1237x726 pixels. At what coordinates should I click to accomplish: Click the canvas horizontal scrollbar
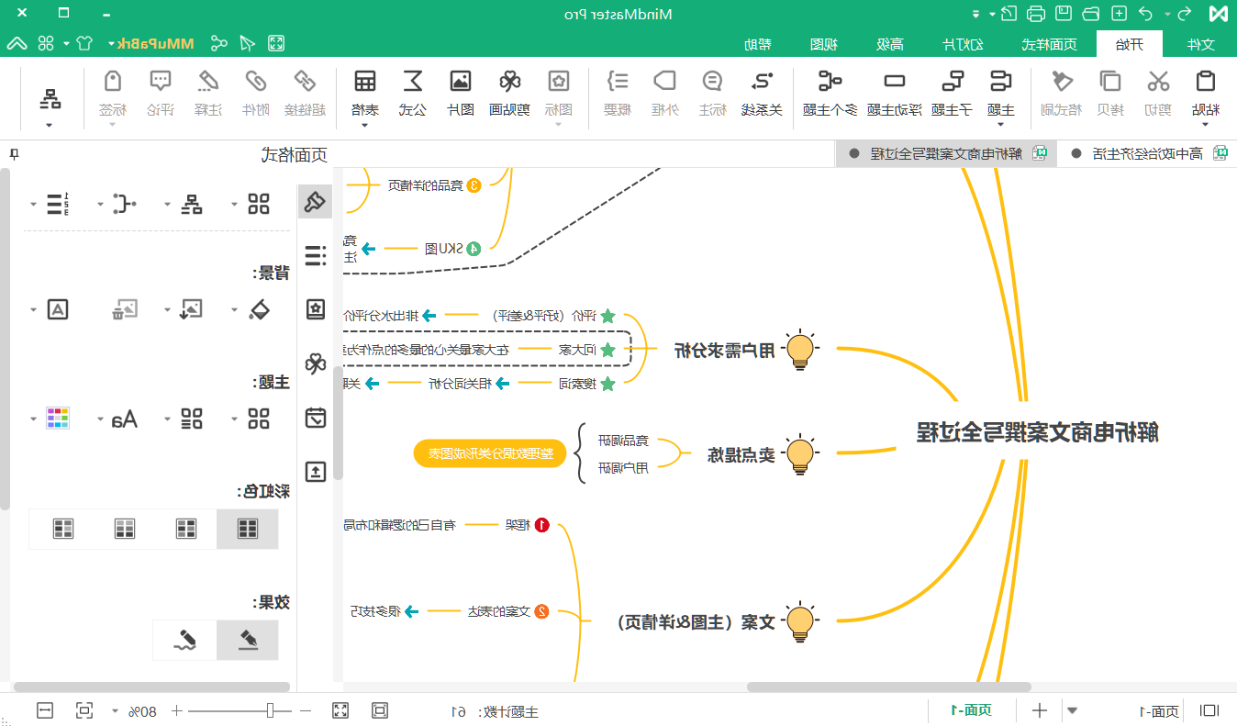point(888,687)
